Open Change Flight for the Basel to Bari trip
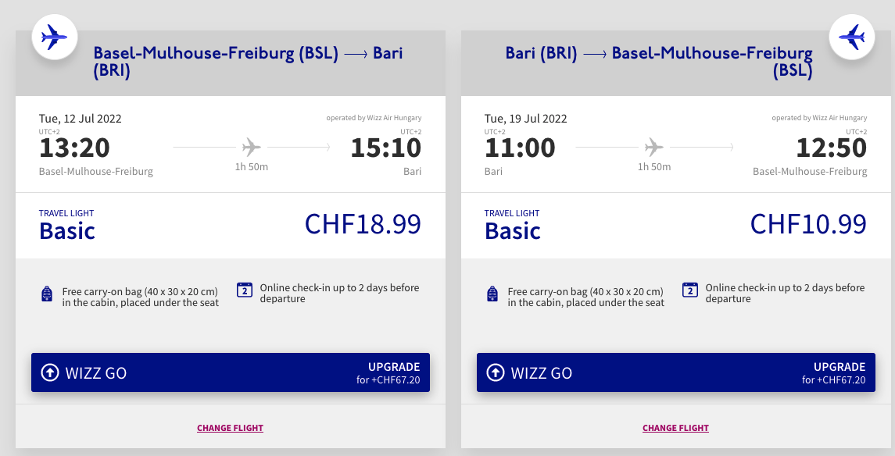 click(230, 428)
